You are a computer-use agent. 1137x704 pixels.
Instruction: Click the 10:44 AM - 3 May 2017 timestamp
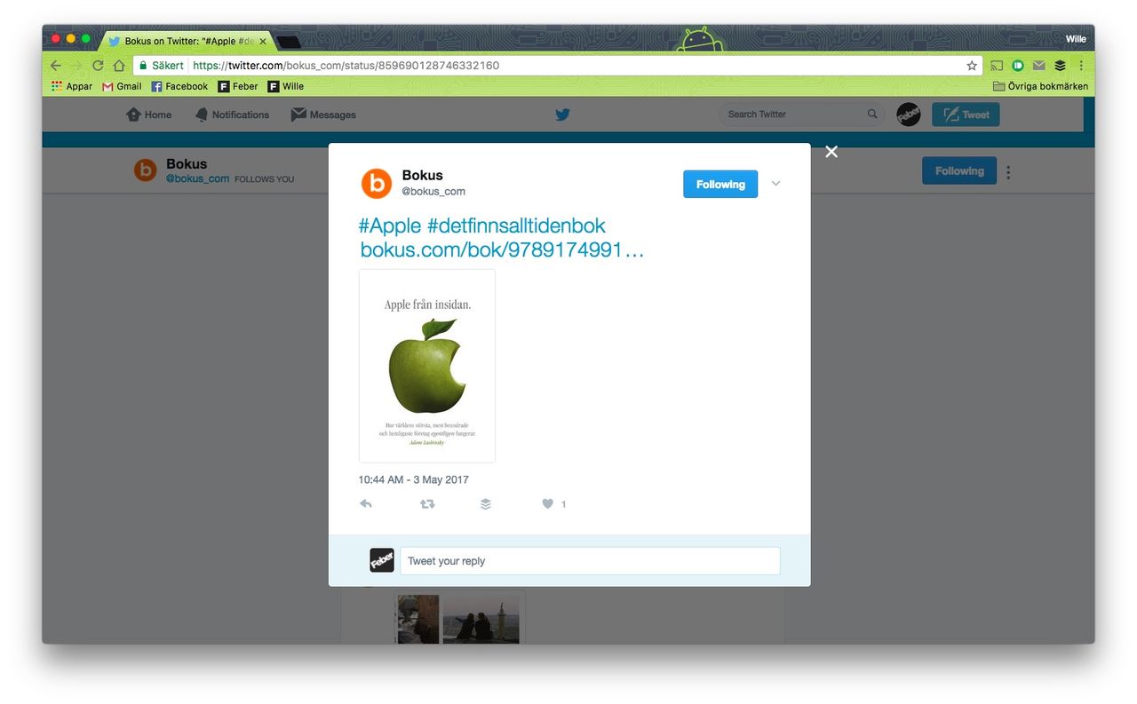coord(413,479)
